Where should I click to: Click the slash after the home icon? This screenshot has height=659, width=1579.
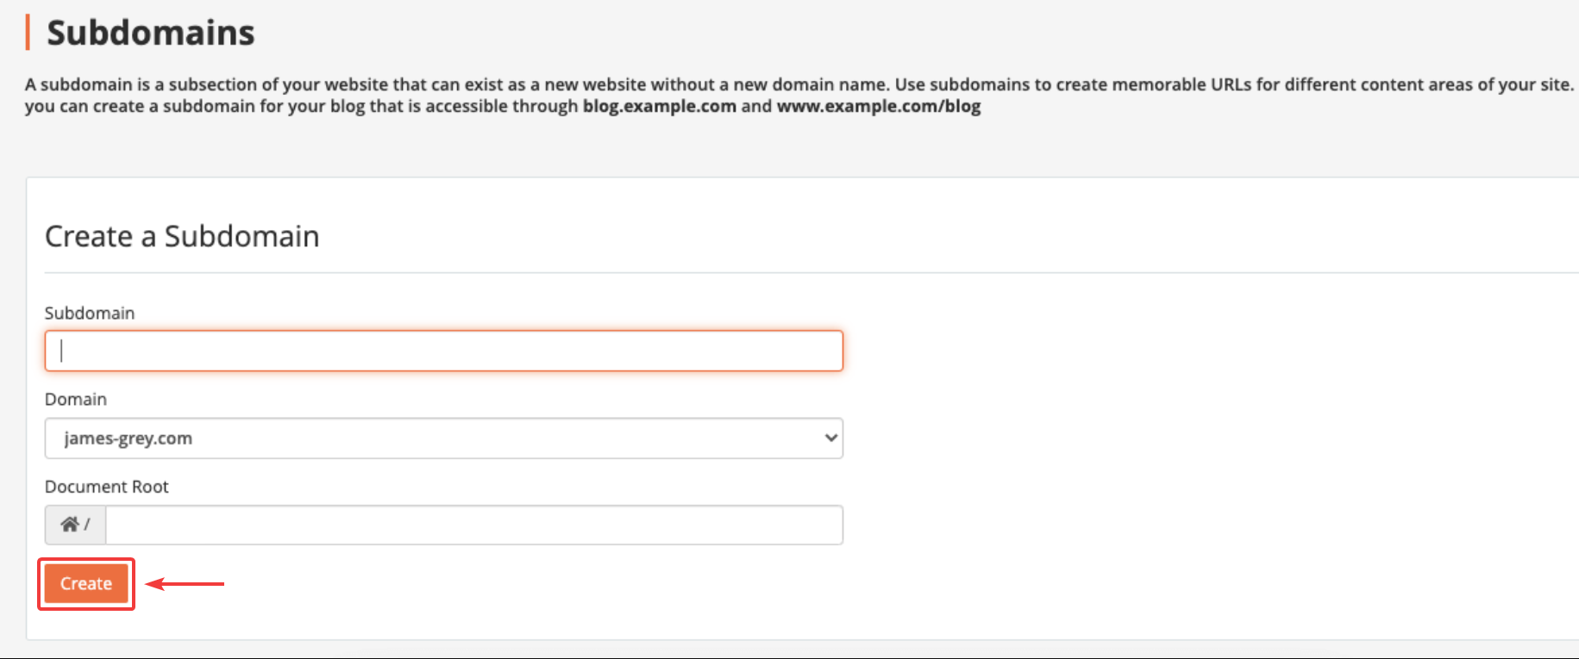[x=87, y=524]
